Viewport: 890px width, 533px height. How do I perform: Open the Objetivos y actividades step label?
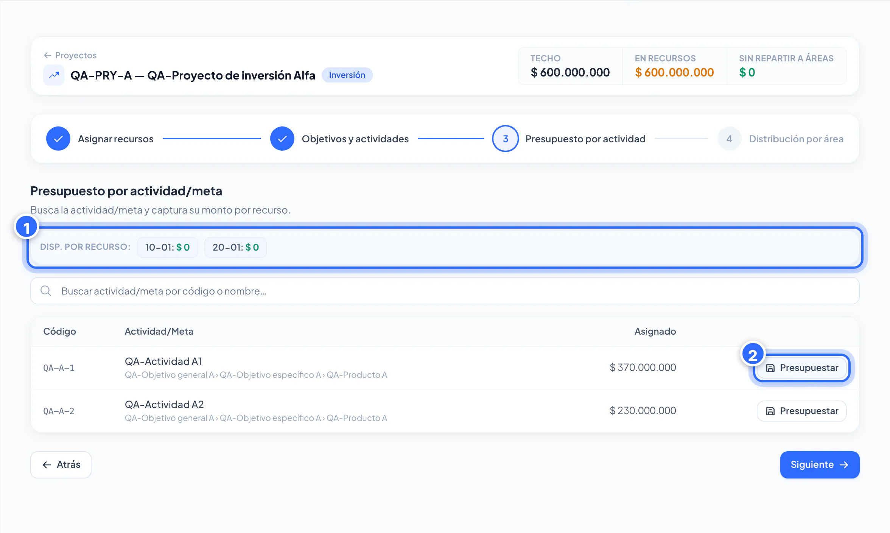coord(355,139)
